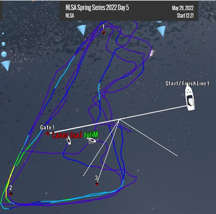Select the Laser (sa) sailboat icon

69,140
